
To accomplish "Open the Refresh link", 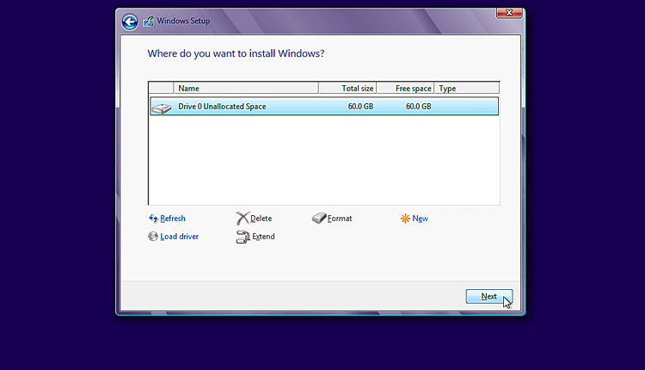I will pyautogui.click(x=173, y=219).
